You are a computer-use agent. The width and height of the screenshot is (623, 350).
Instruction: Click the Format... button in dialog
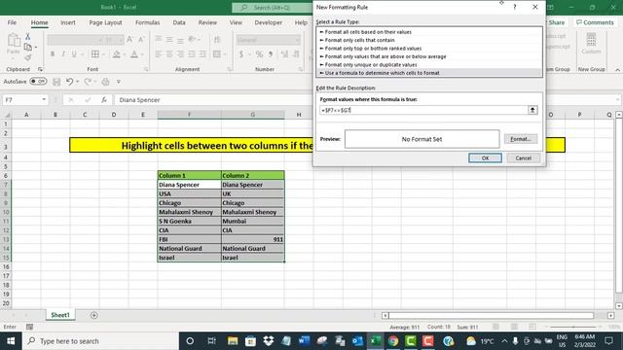(521, 139)
